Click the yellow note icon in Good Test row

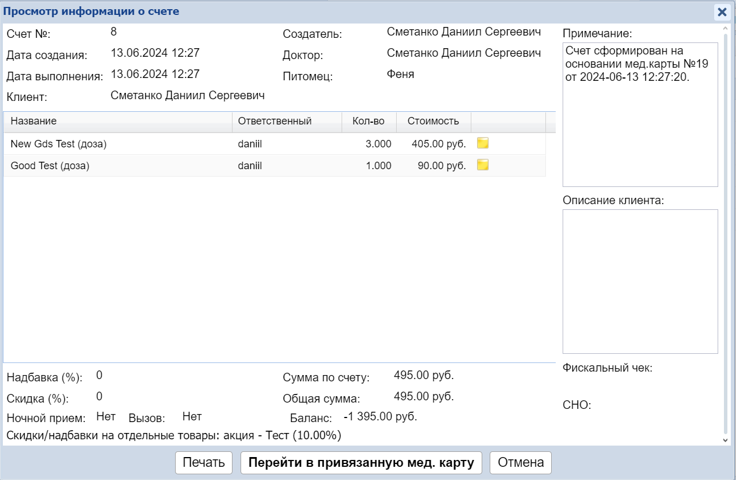click(483, 165)
